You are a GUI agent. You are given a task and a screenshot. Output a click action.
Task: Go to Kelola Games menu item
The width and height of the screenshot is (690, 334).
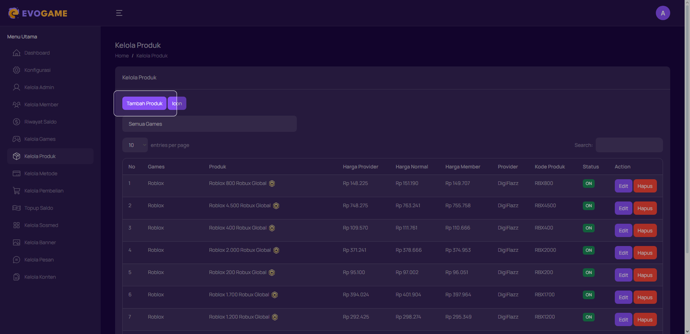tap(50, 139)
